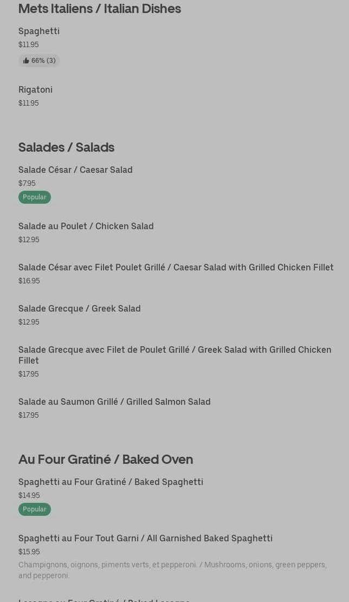Open Salade César / Caesar Salad item
Image resolution: width=349 pixels, height=602 pixels.
coord(75,170)
